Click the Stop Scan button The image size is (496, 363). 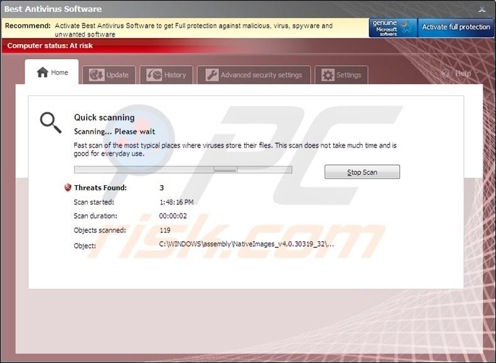point(362,172)
